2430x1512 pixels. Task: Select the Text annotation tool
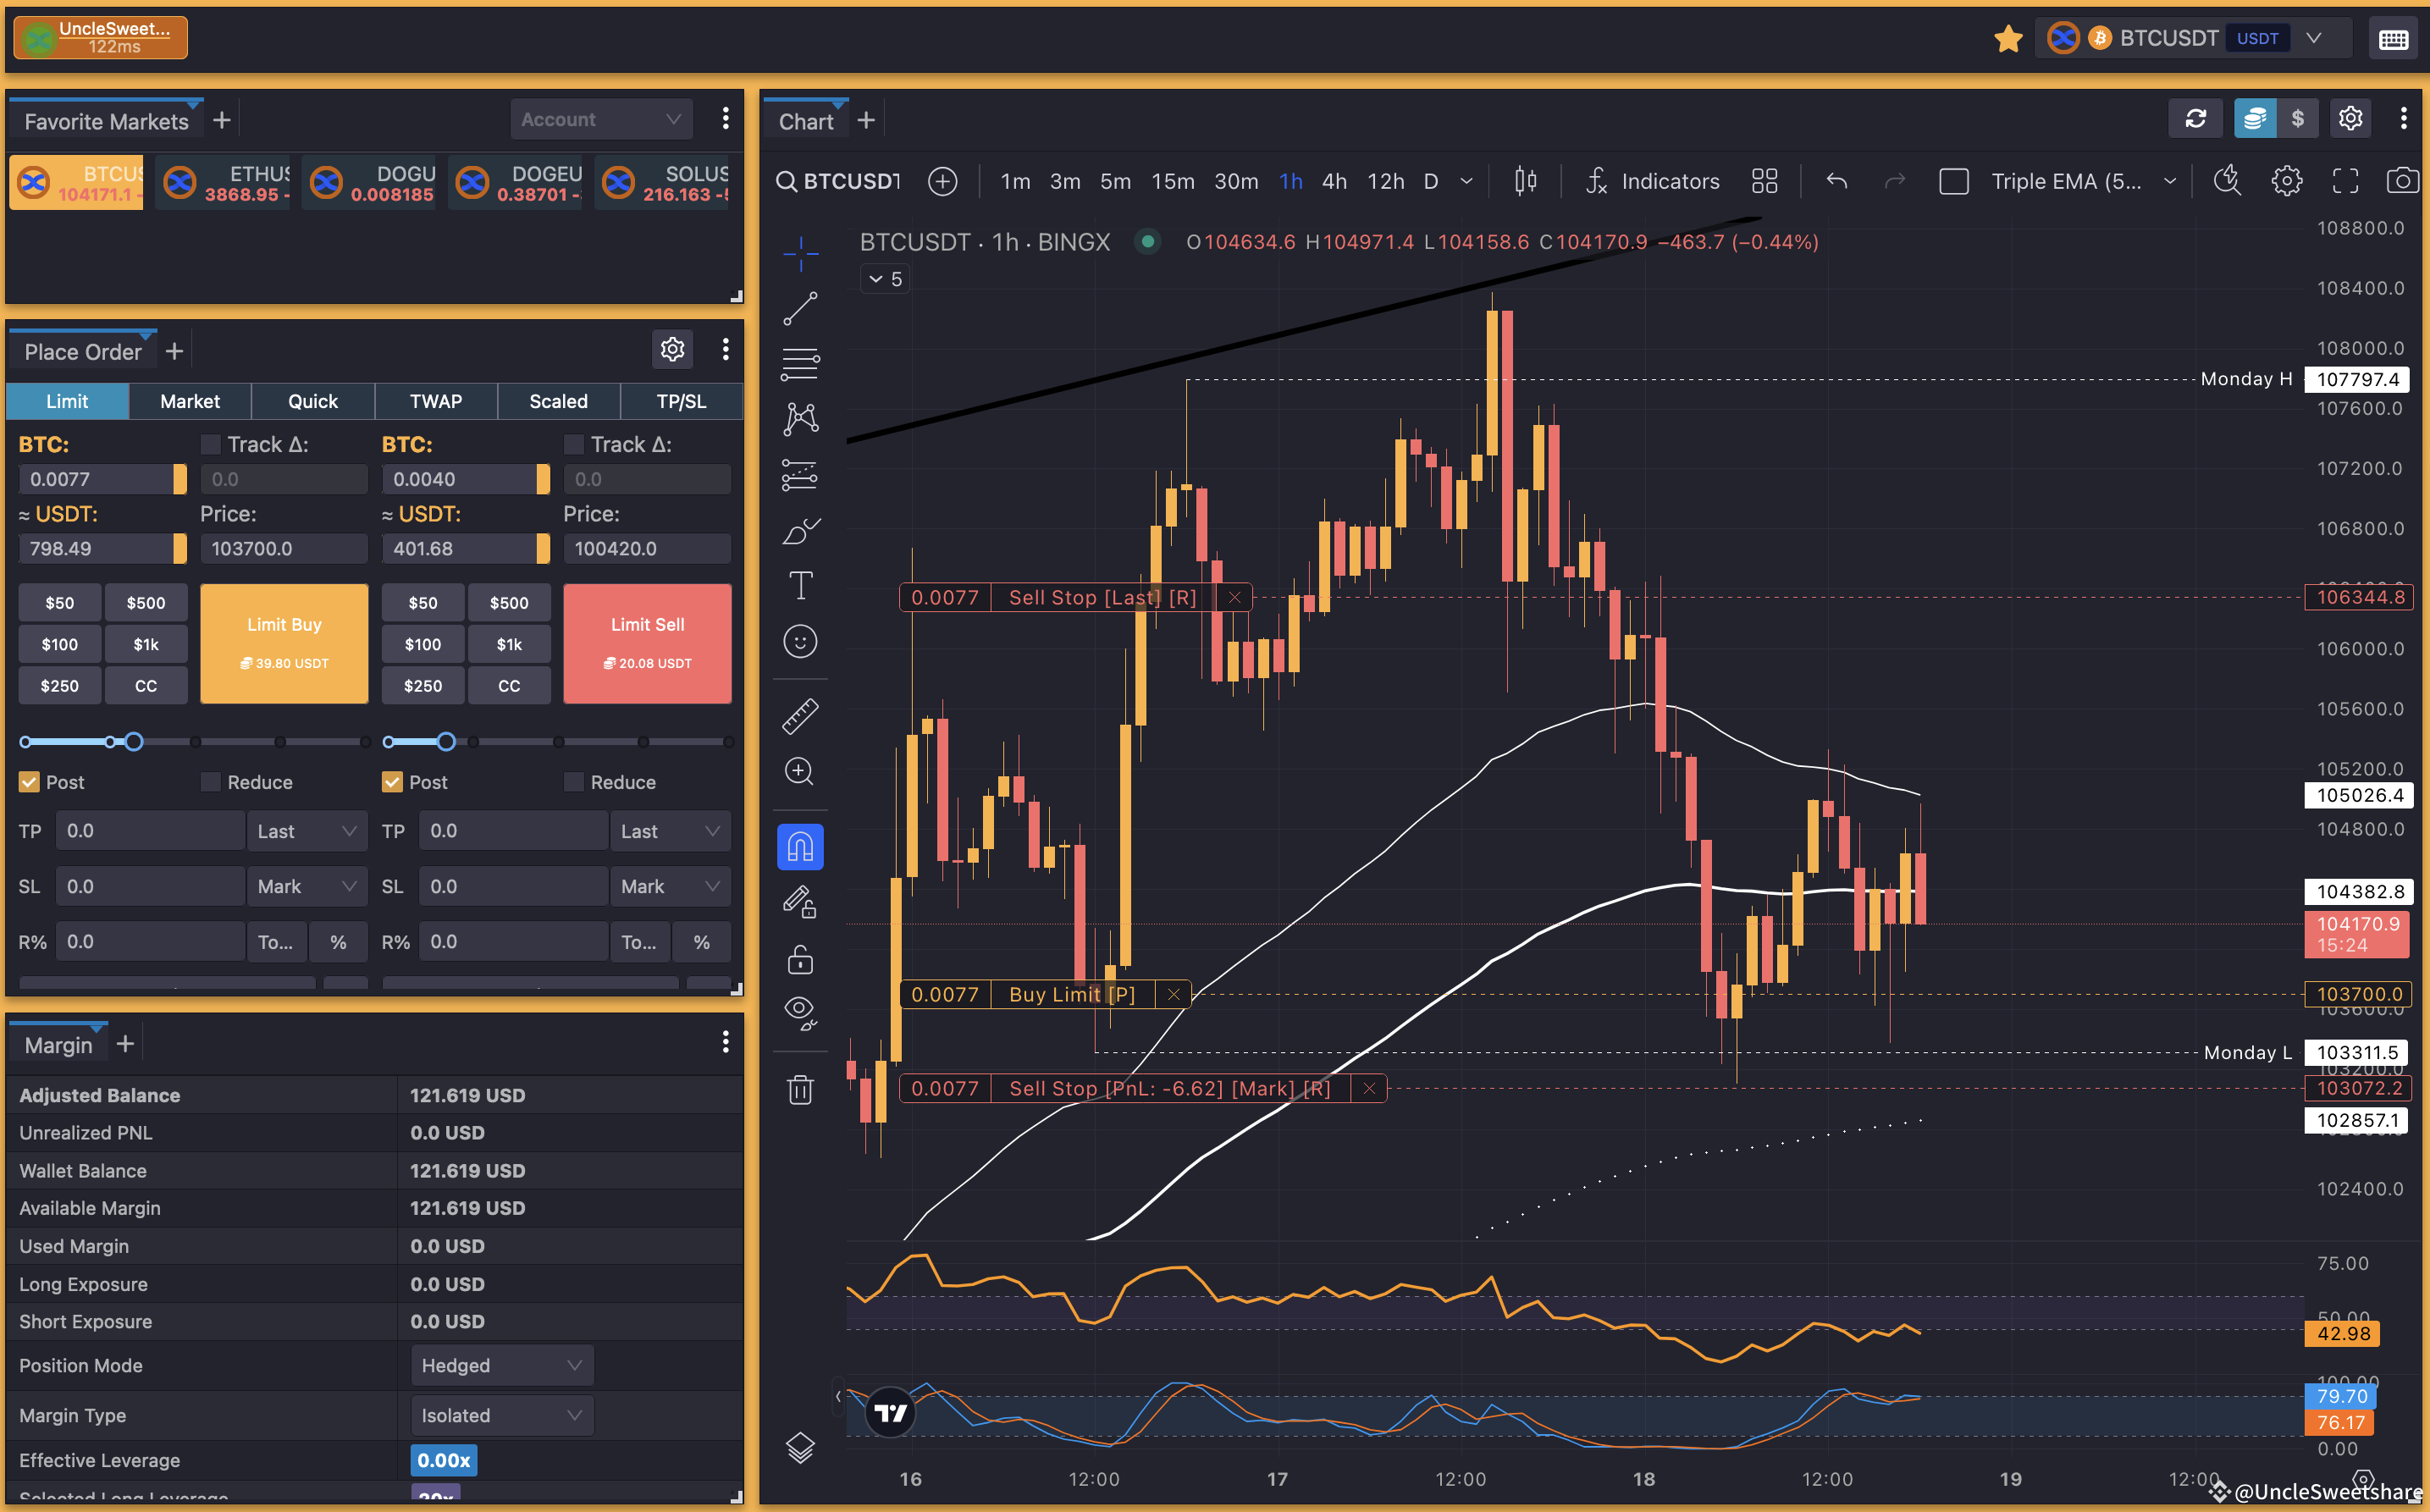point(800,586)
